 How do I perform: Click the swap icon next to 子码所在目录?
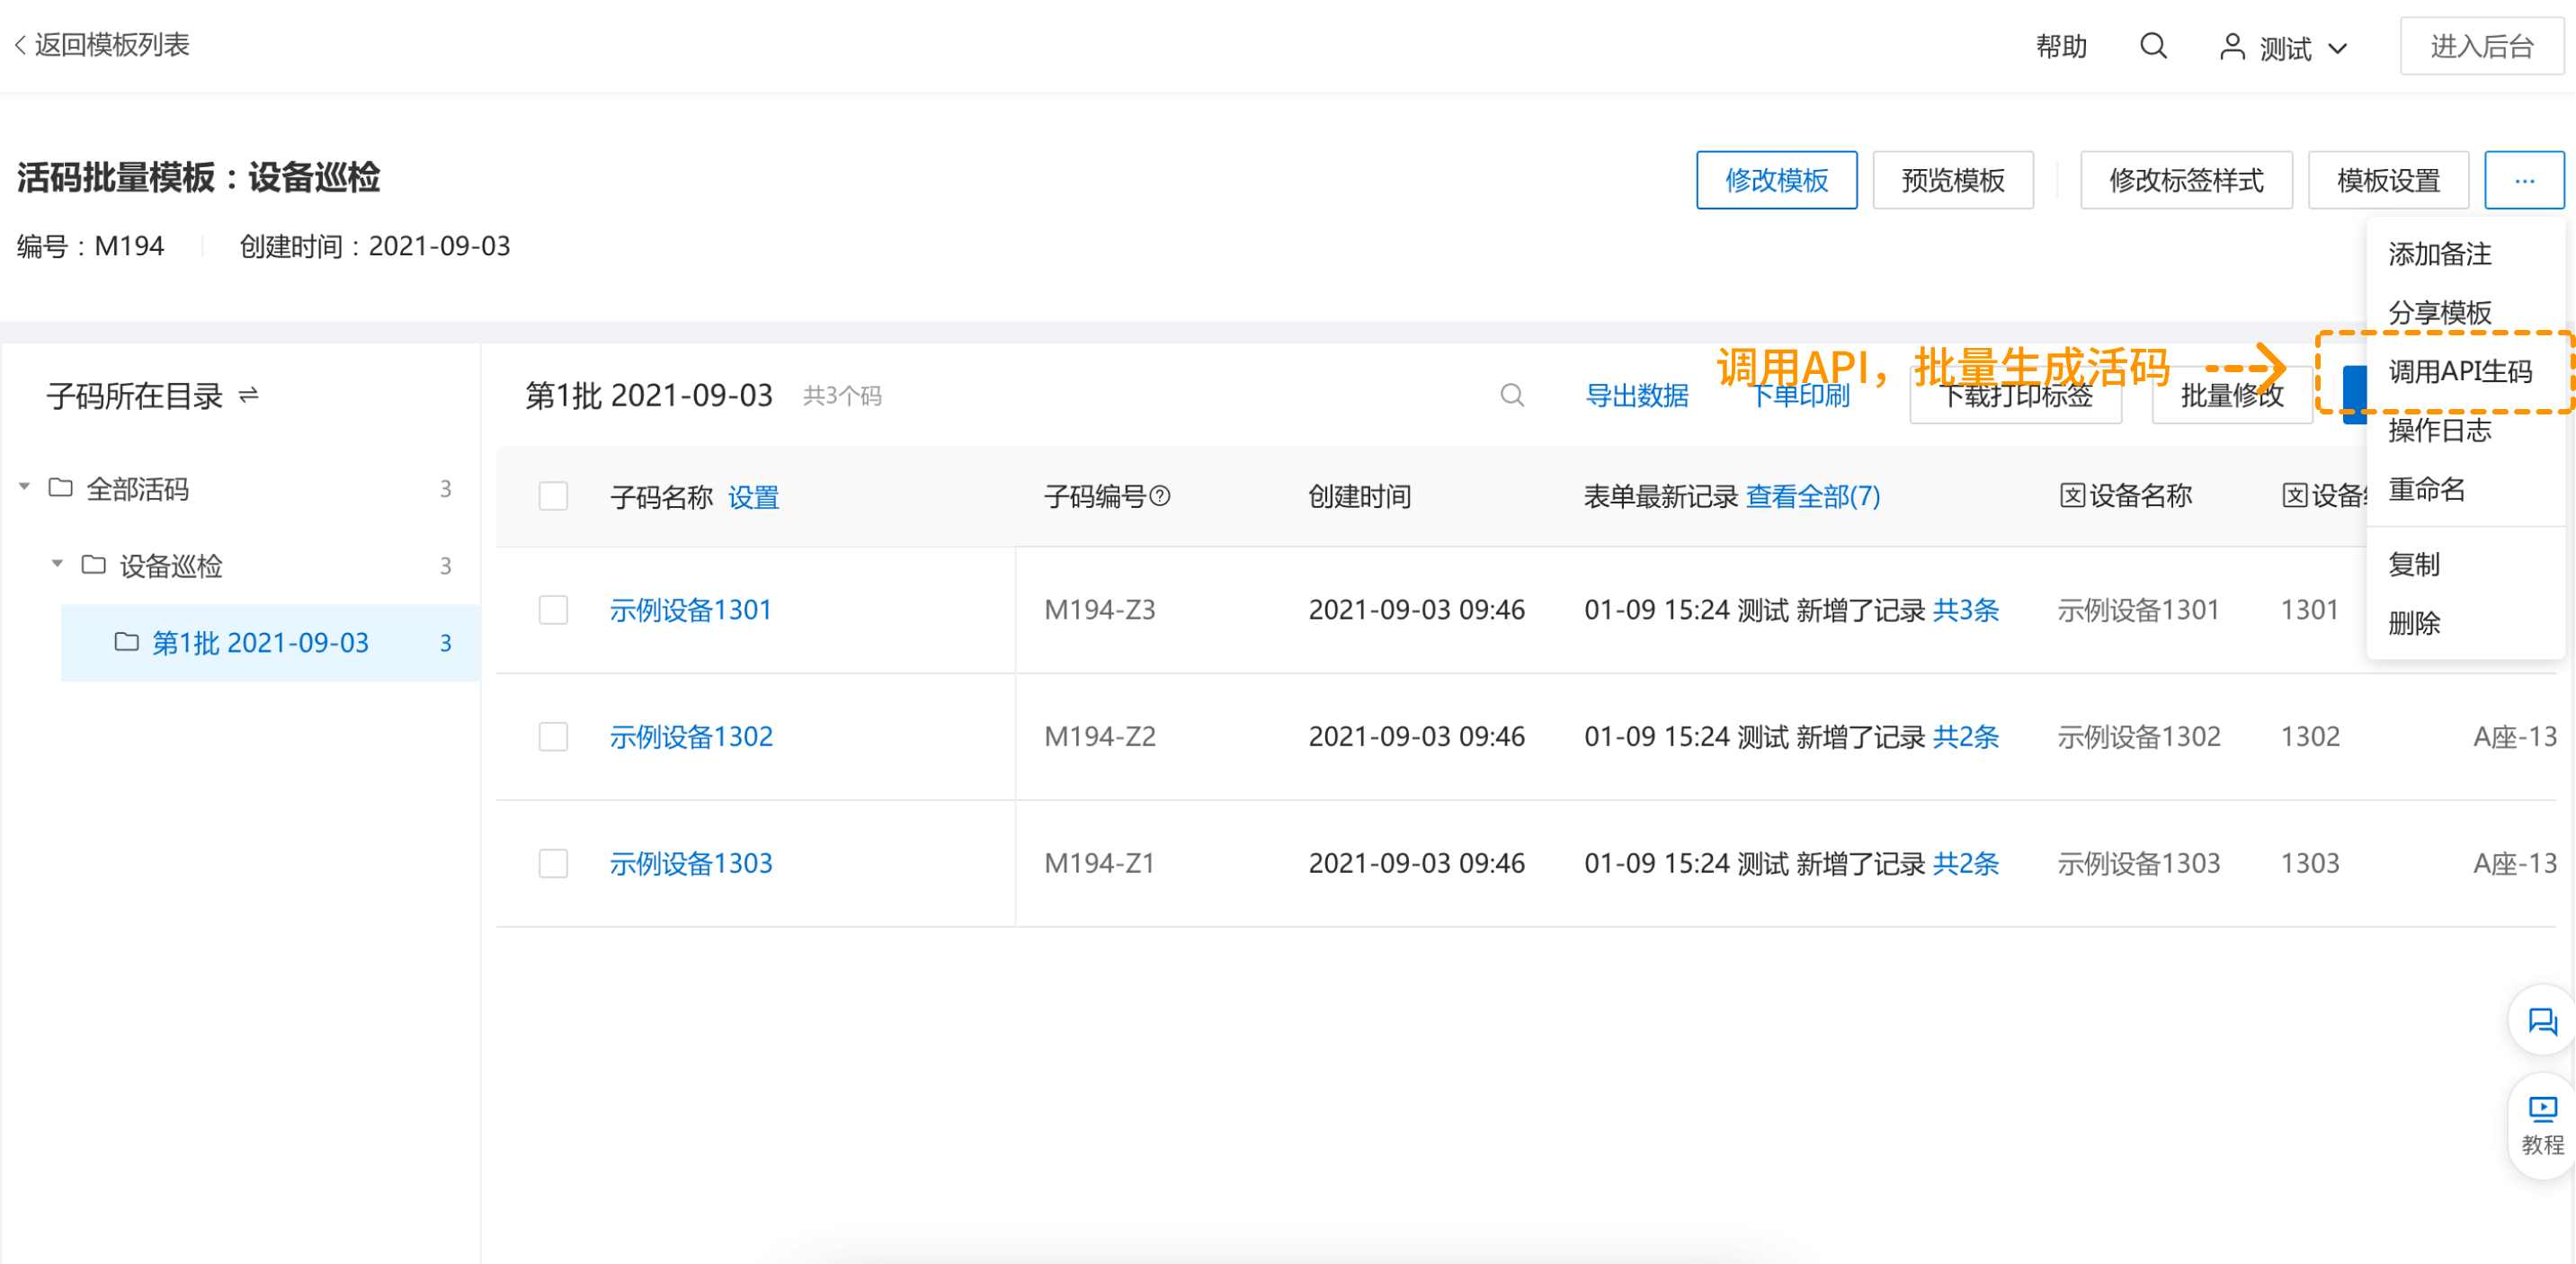[249, 395]
